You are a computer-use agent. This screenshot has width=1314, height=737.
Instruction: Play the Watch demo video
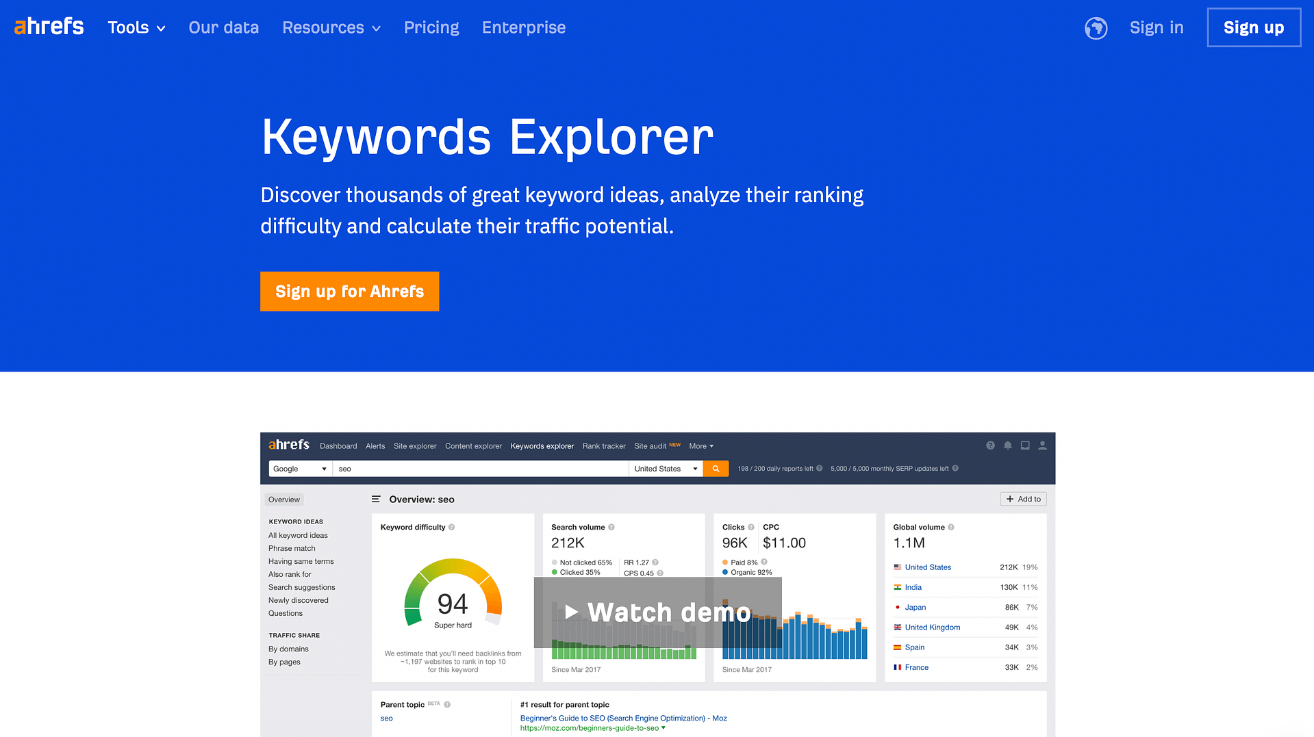coord(657,612)
